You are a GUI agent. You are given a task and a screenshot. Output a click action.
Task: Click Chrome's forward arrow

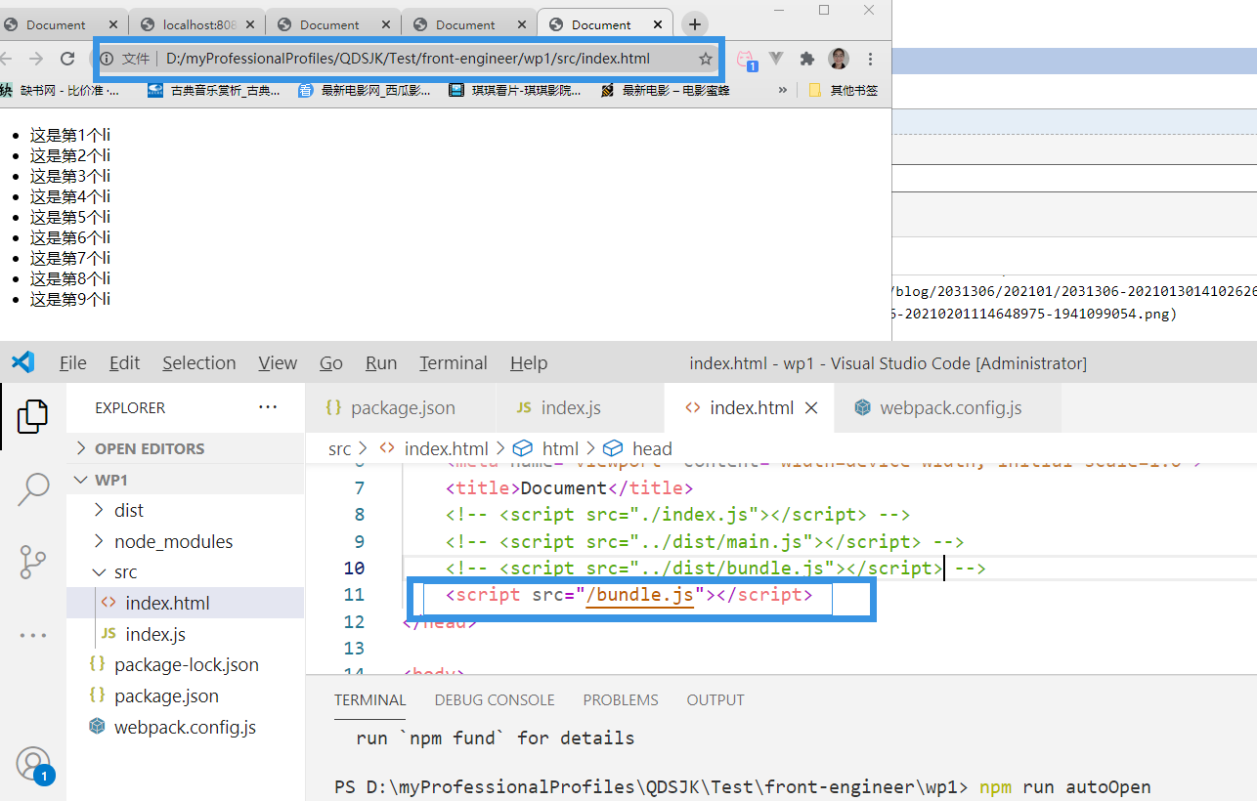(x=35, y=59)
